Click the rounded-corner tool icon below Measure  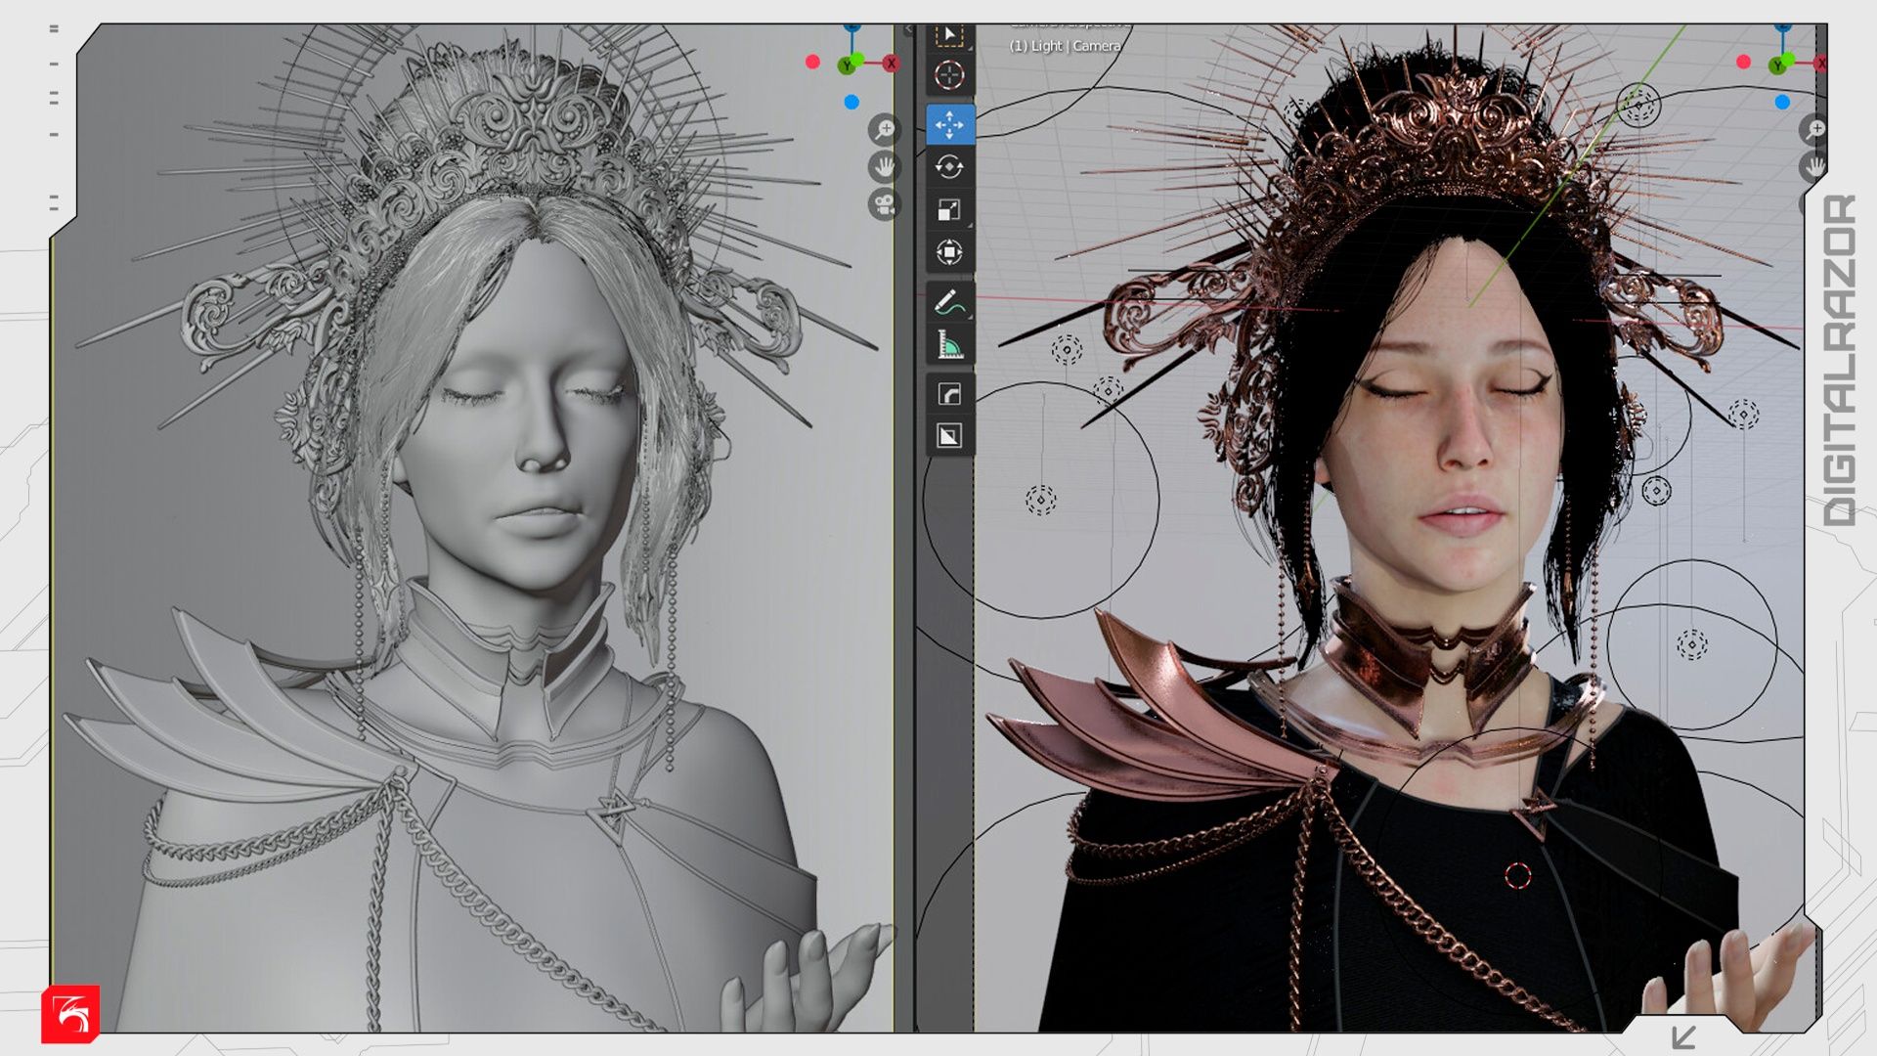click(x=949, y=394)
